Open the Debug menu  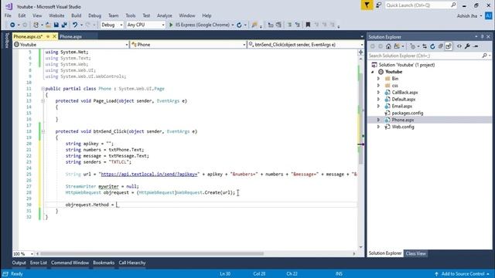94,15
